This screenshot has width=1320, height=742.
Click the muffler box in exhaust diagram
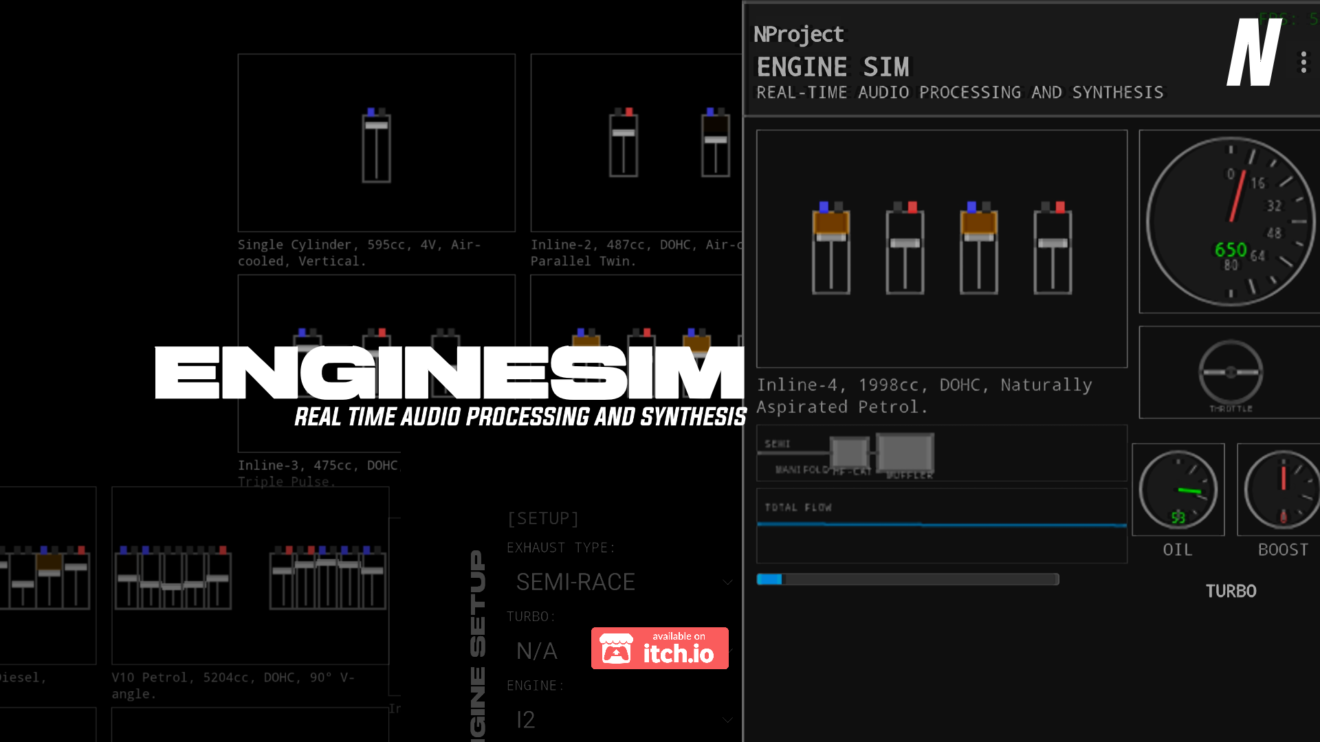905,453
